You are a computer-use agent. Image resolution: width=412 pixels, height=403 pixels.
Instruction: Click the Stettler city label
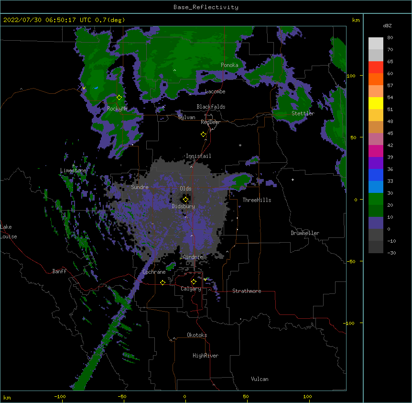click(x=303, y=113)
